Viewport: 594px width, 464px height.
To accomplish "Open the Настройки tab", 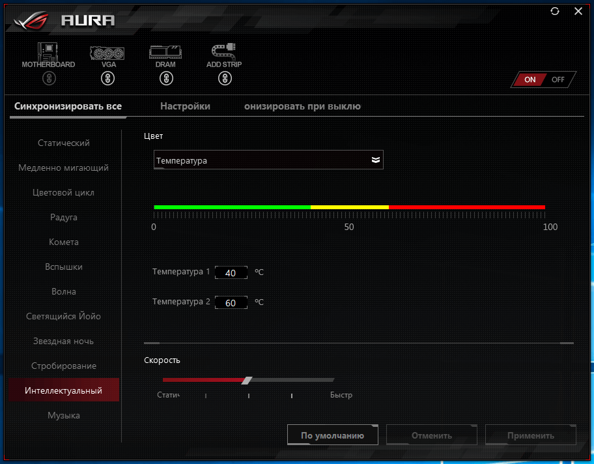I will tap(185, 106).
